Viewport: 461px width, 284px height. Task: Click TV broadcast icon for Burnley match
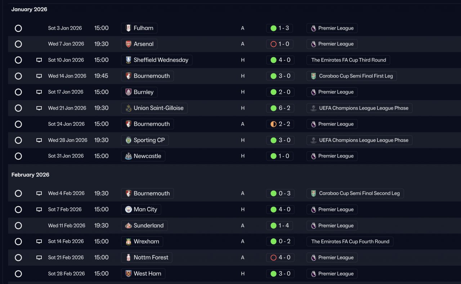[39, 92]
